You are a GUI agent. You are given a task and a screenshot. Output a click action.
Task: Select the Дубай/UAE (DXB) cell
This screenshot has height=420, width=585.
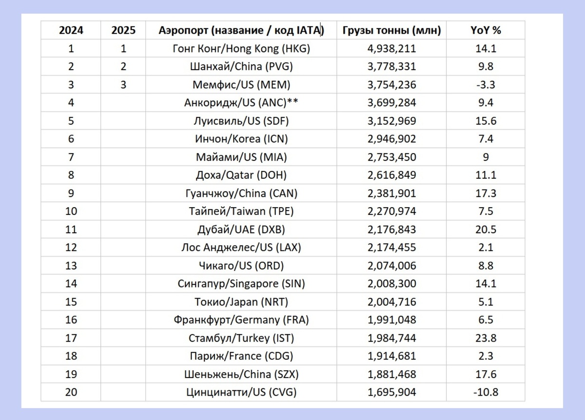coord(241,229)
